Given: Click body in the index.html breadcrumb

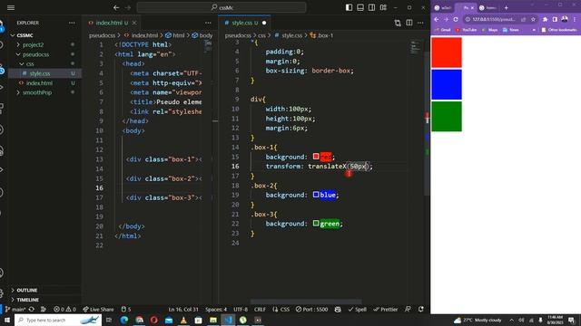Looking at the screenshot, I should (x=206, y=35).
